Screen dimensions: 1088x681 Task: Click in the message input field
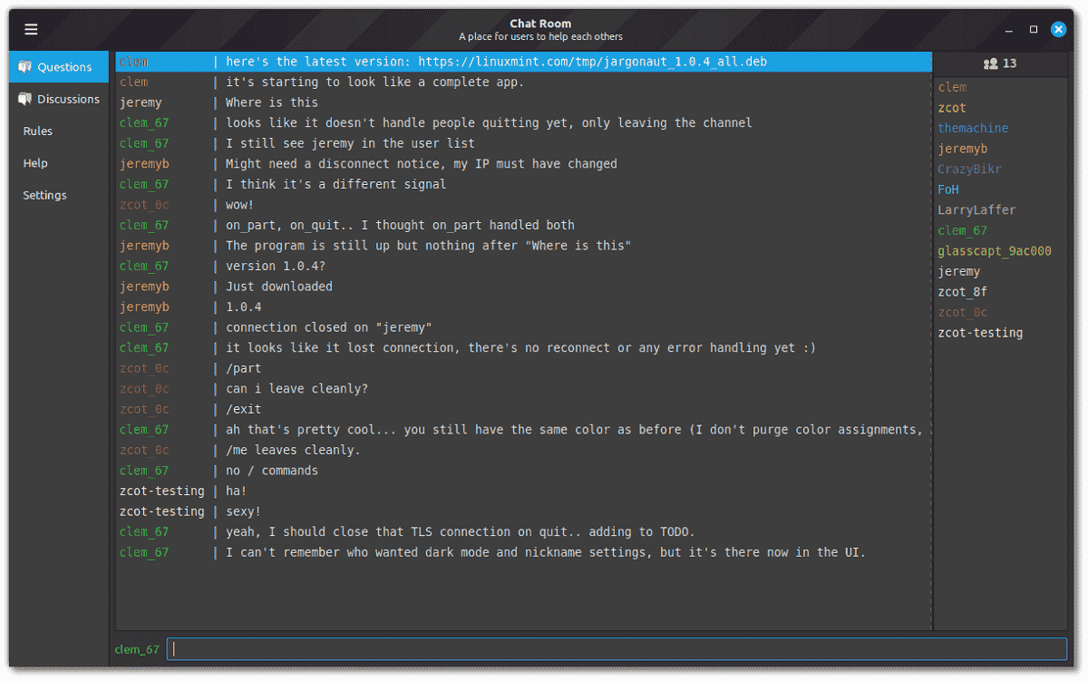tap(617, 649)
